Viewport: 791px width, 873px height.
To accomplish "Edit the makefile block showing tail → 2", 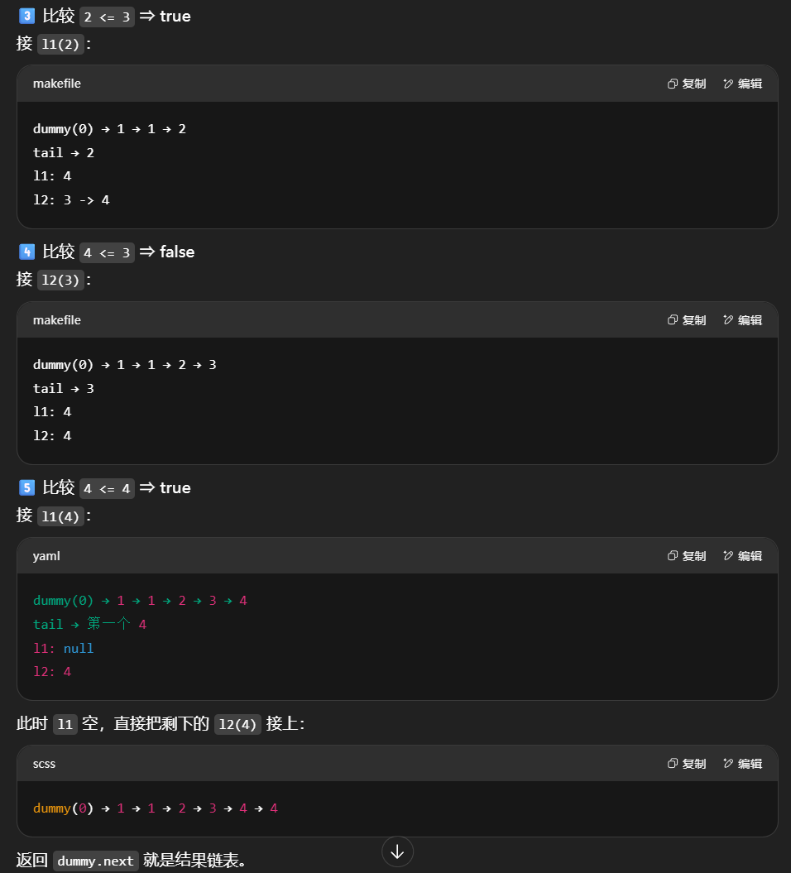I will [x=742, y=84].
